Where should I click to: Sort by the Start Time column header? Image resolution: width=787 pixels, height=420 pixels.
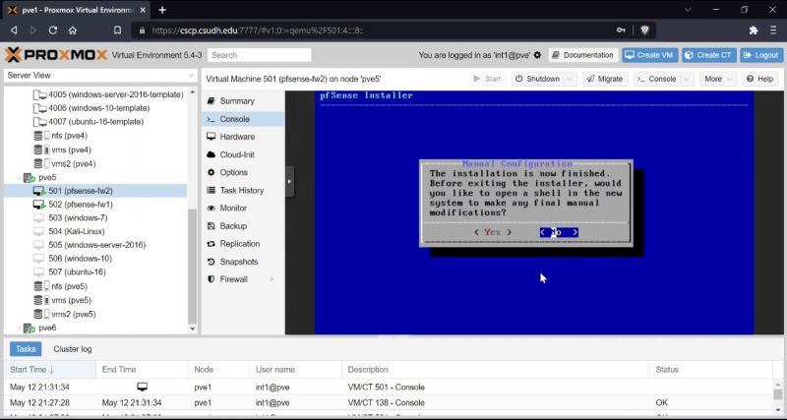point(50,369)
